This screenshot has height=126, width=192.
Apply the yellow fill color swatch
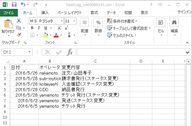pos(46,35)
